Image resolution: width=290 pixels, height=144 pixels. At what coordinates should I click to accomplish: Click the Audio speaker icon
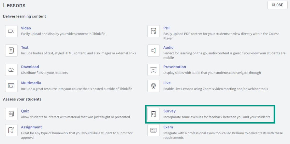[x=153, y=51]
